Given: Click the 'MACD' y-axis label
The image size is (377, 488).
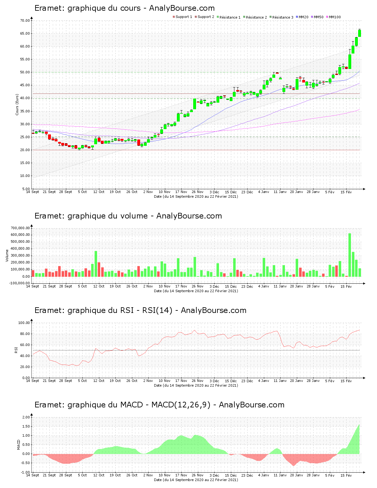Looking at the screenshot, I should pos(19,444).
